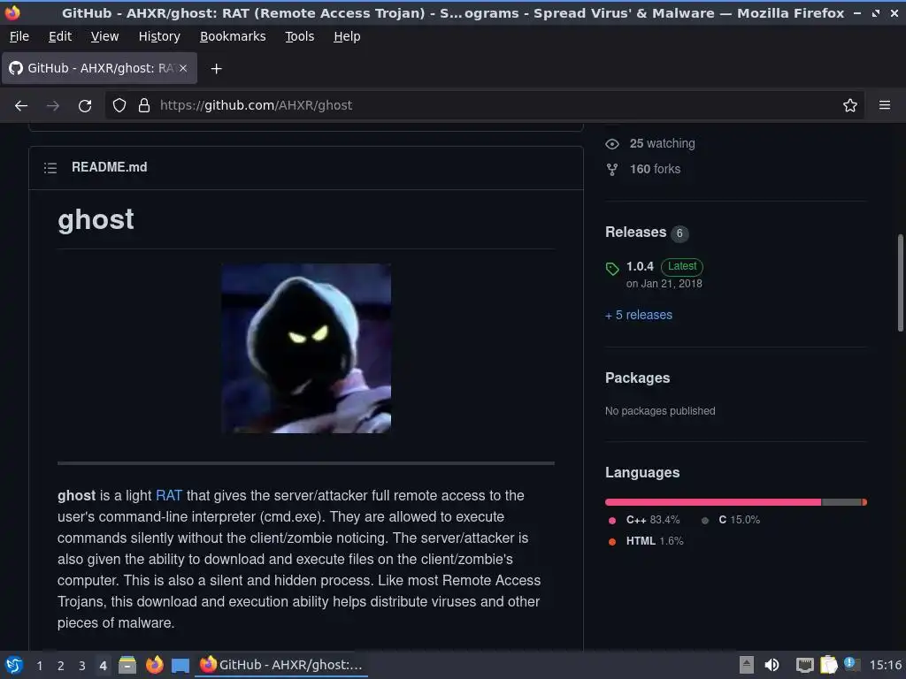This screenshot has width=906, height=679.
Task: Open the File menu
Action: 19,36
